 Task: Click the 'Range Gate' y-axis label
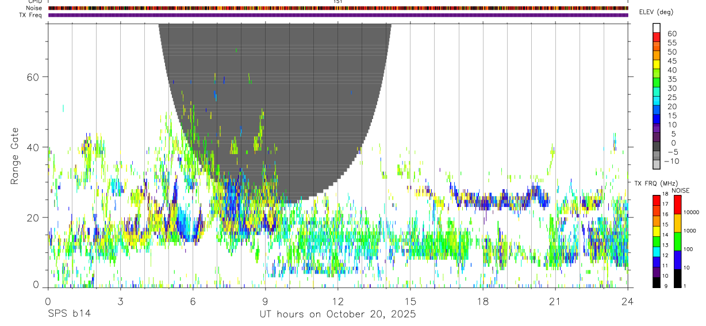(16, 155)
